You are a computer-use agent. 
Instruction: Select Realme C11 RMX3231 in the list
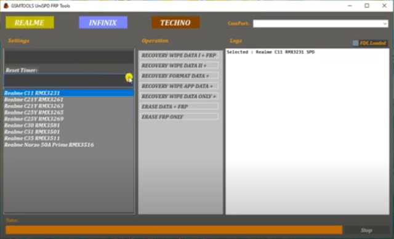[x=68, y=93]
